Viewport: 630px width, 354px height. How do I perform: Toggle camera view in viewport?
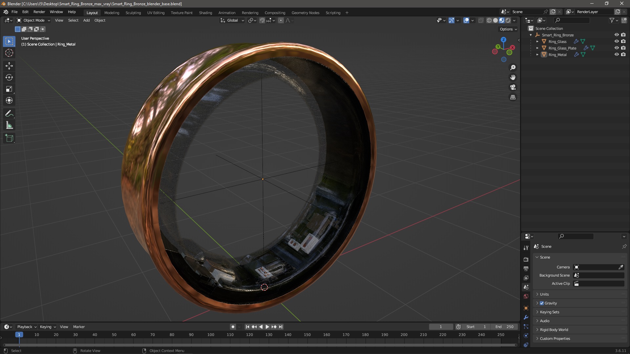pyautogui.click(x=513, y=87)
